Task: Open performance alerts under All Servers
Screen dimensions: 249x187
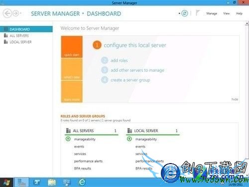Action: (x=88, y=161)
